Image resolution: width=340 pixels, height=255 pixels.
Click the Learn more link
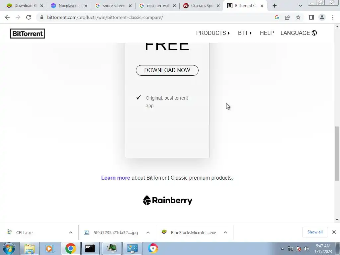click(116, 178)
